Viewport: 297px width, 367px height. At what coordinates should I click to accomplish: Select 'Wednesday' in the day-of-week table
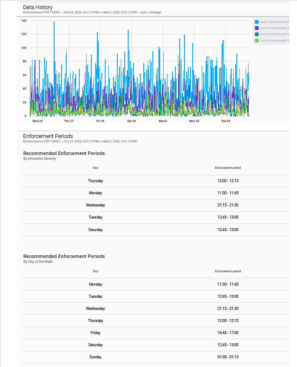(x=95, y=309)
